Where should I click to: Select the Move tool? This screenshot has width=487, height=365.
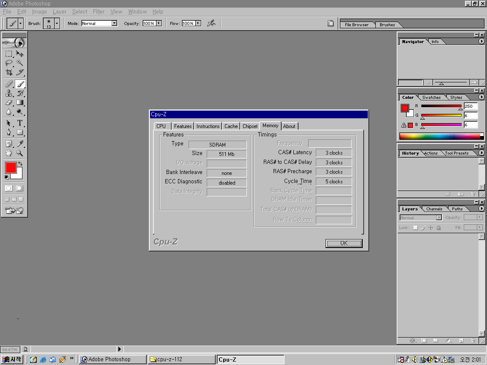click(x=19, y=54)
